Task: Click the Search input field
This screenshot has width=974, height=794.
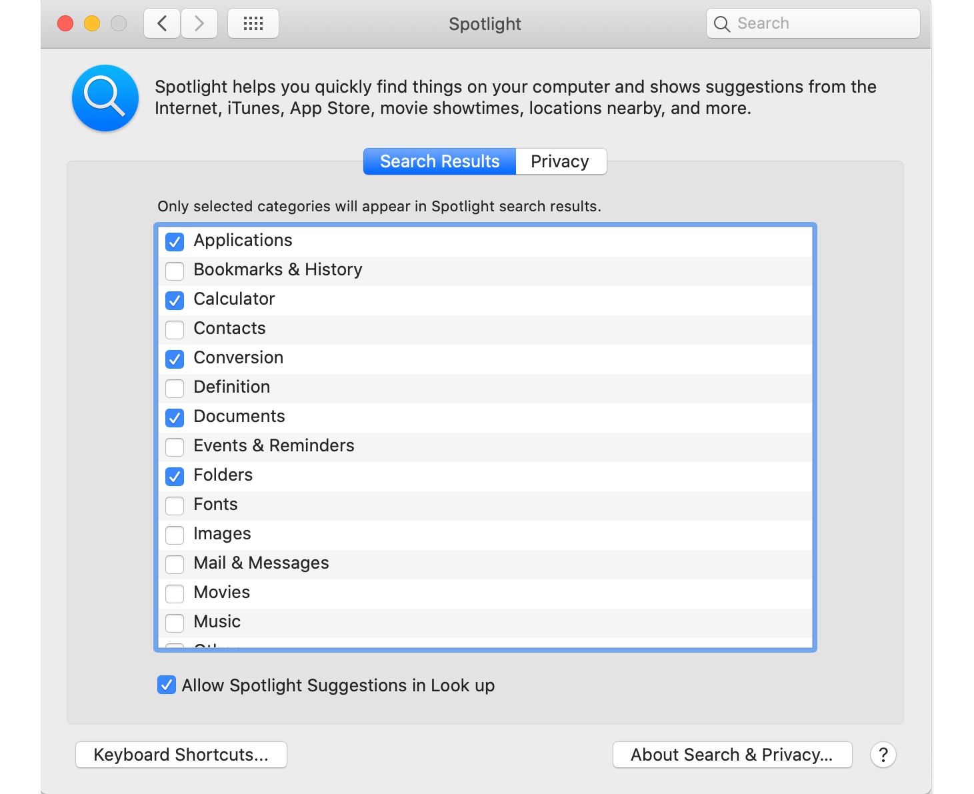Action: [813, 24]
